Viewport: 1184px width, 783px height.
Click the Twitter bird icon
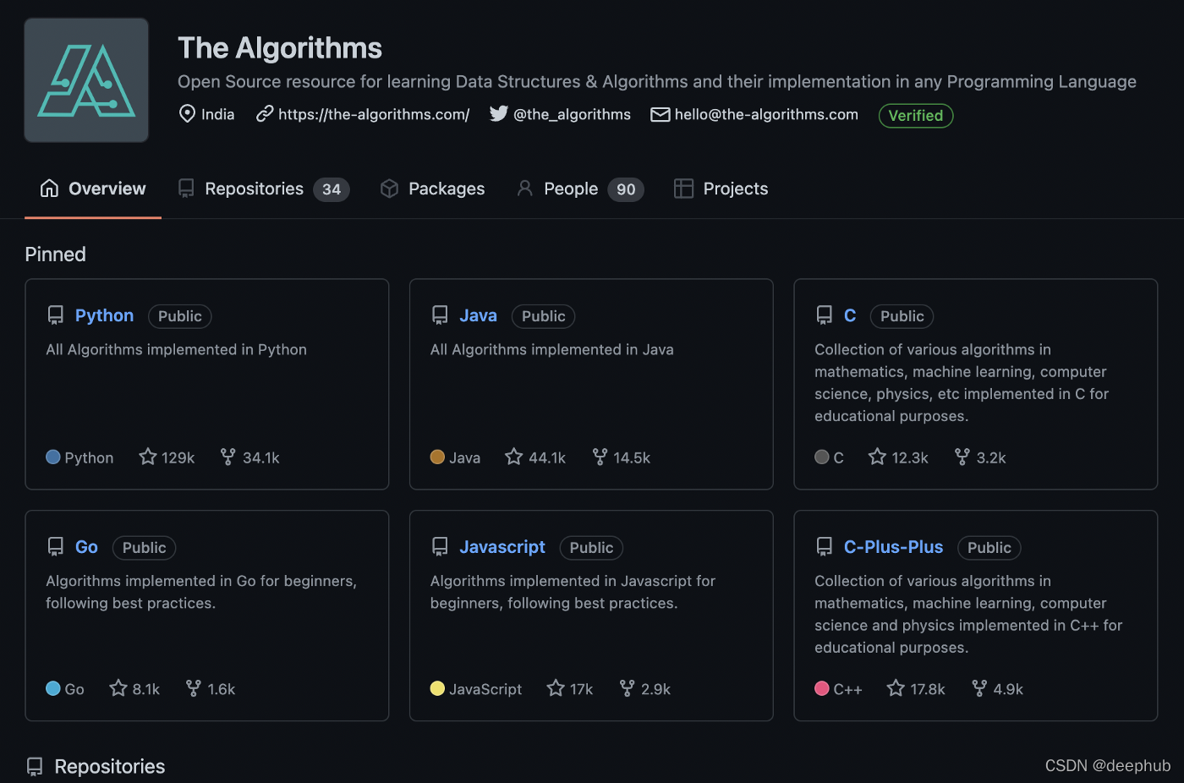(x=499, y=114)
